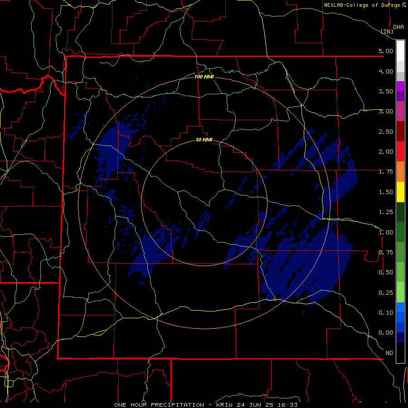Click the 100 NMI range ring label
The image size is (408, 408).
tap(204, 77)
